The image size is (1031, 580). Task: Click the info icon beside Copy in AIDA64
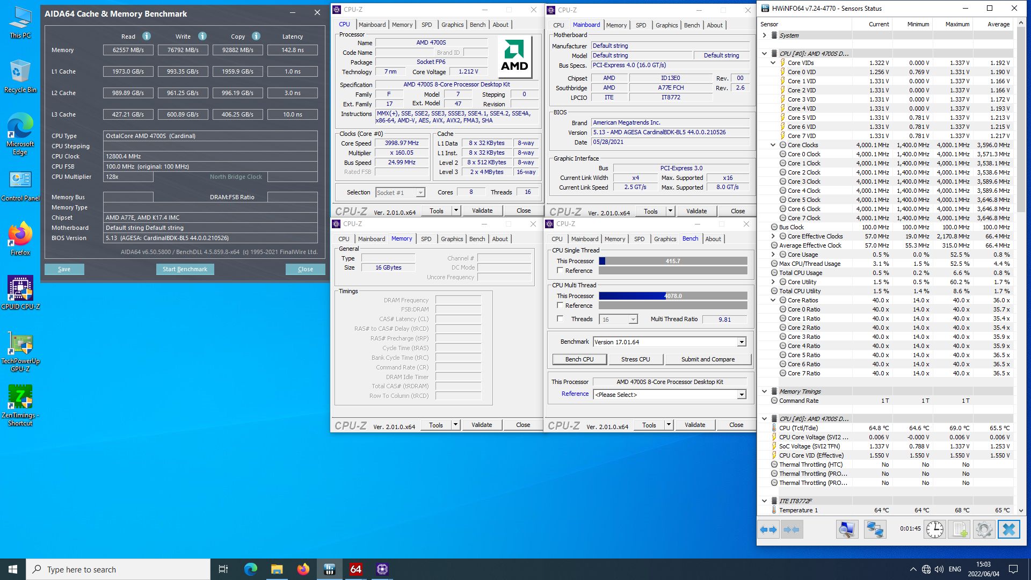coord(256,36)
